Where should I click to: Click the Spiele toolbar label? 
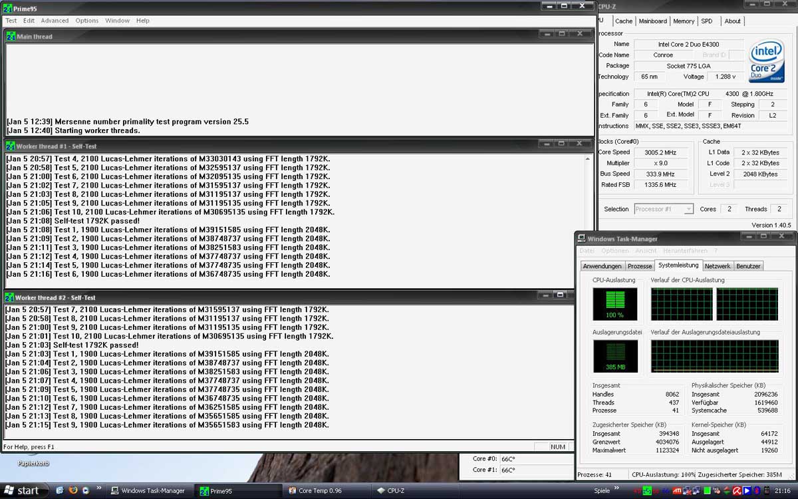(x=602, y=491)
